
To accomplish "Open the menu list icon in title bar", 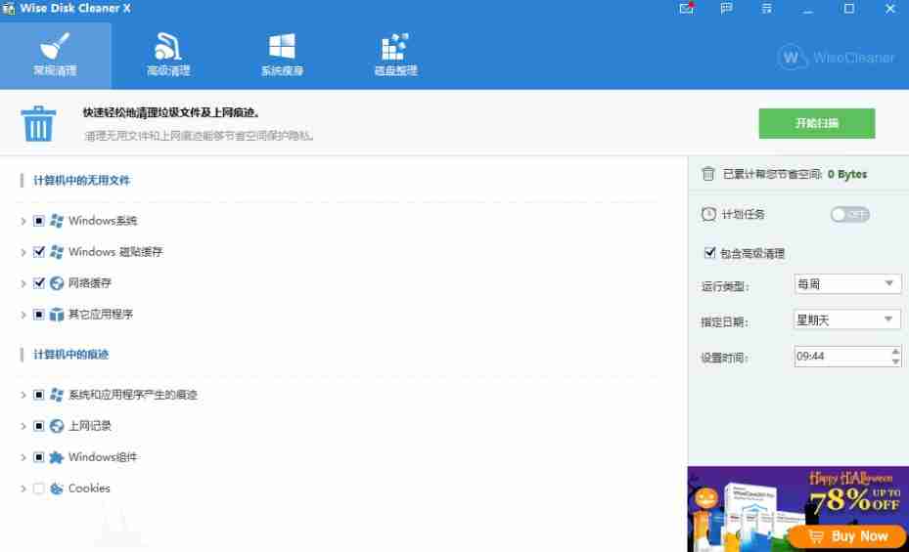I will [x=766, y=9].
